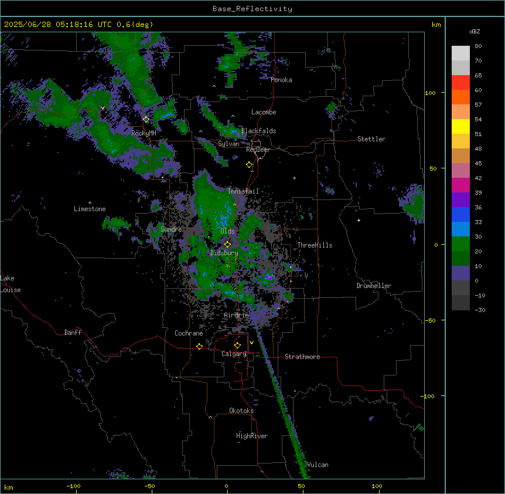The width and height of the screenshot is (505, 494).
Task: Click the 36 dBZ blue legend swatch
Action: [x=460, y=214]
